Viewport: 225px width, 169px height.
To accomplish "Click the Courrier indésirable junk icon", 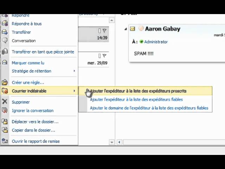I will 5,91.
